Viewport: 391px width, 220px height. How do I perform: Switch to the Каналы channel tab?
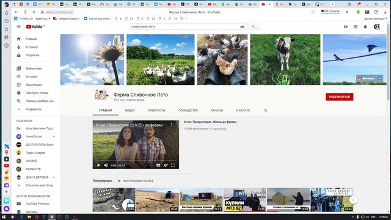[217, 110]
